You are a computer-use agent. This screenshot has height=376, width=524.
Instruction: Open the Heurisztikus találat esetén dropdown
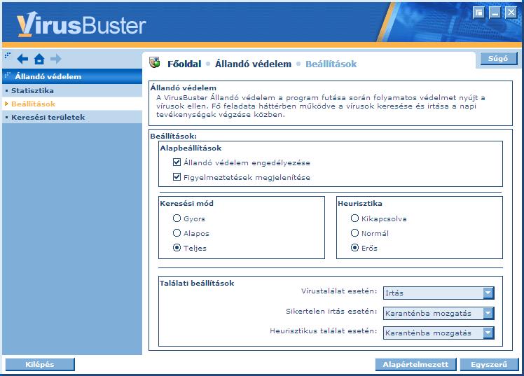[x=439, y=333]
